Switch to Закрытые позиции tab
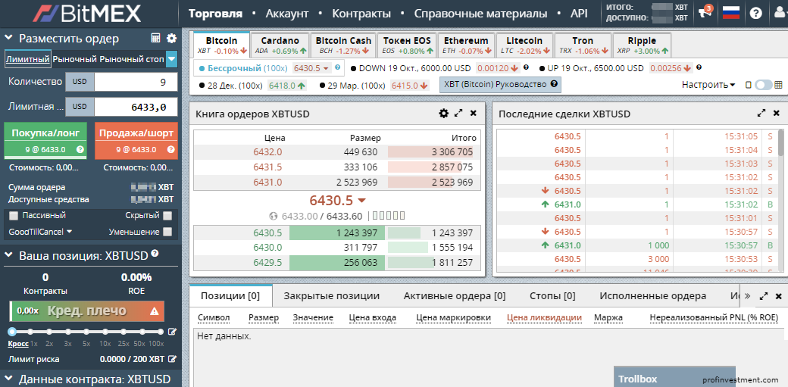Image resolution: width=788 pixels, height=387 pixels. pos(331,296)
